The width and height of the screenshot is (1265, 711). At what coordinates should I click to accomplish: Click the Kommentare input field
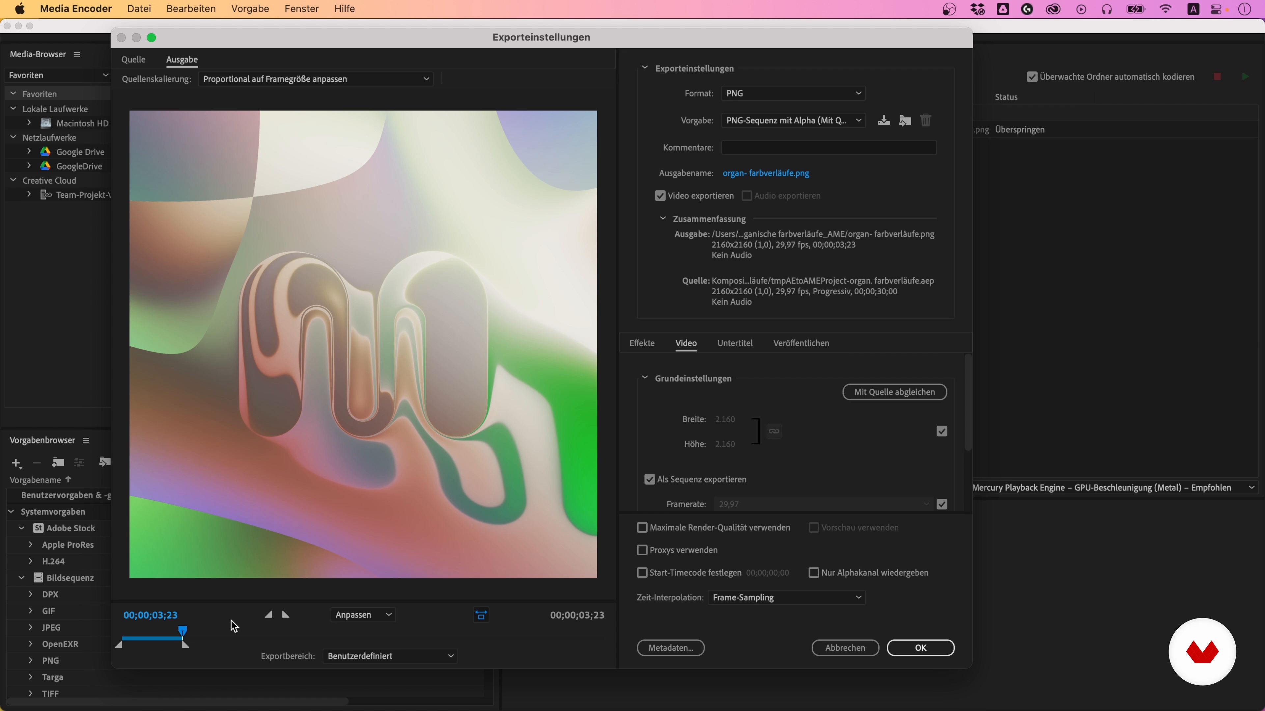829,148
